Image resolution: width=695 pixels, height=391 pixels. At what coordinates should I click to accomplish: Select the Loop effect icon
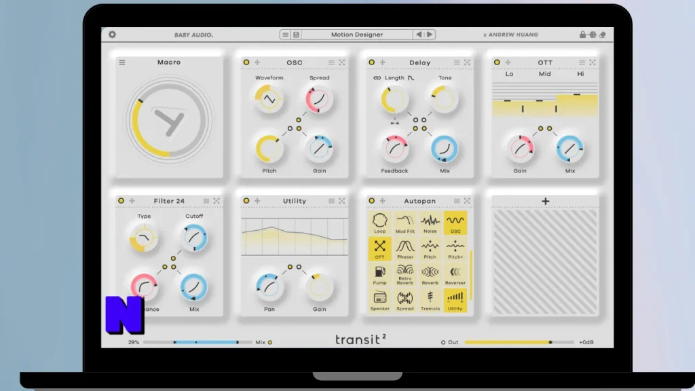tap(380, 223)
